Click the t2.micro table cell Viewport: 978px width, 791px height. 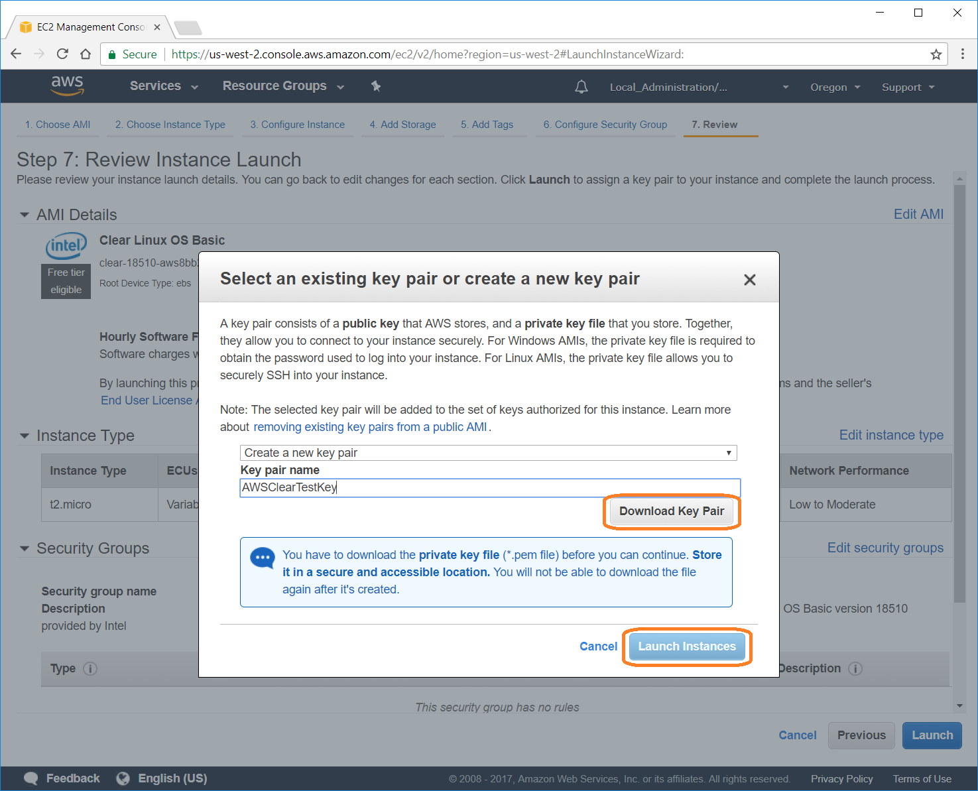coord(99,505)
